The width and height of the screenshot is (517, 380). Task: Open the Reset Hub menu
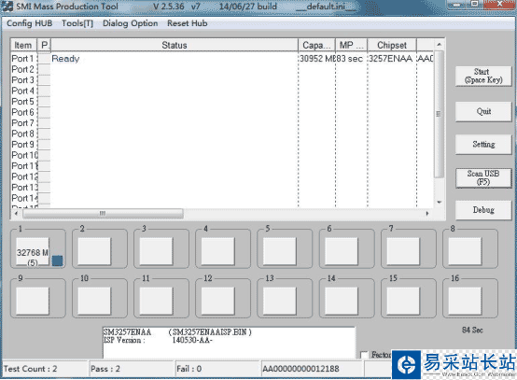click(188, 23)
